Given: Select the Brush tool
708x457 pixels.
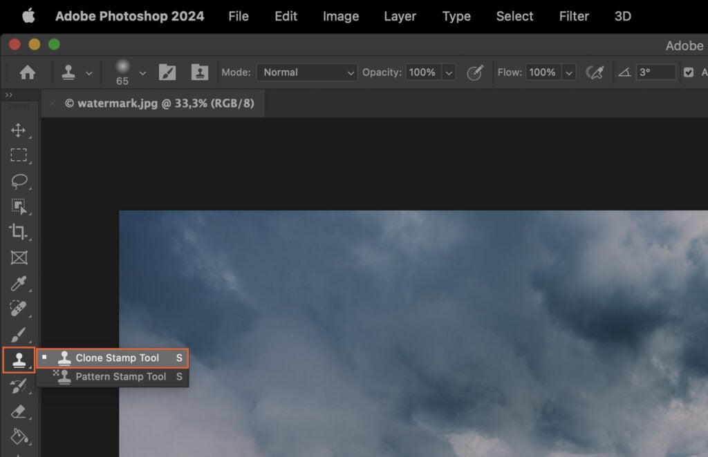Looking at the screenshot, I should tap(19, 335).
